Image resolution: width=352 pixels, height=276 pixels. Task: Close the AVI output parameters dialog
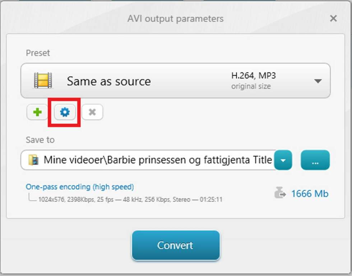coord(333,18)
